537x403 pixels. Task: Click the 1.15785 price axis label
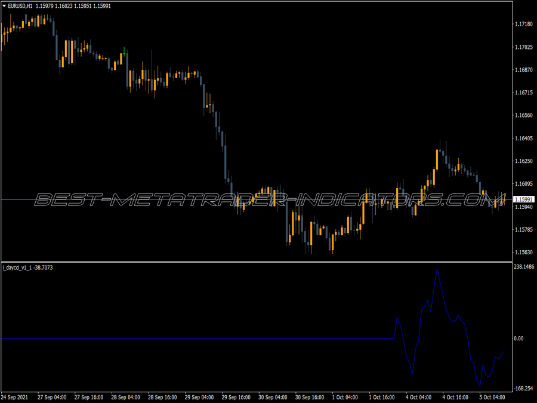[x=524, y=230]
